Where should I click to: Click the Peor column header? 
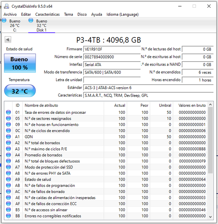click(138, 105)
